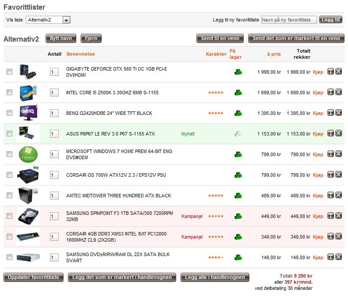The height and width of the screenshot is (296, 348).
Task: Click Legg til to add new favorites list
Action: (331, 20)
